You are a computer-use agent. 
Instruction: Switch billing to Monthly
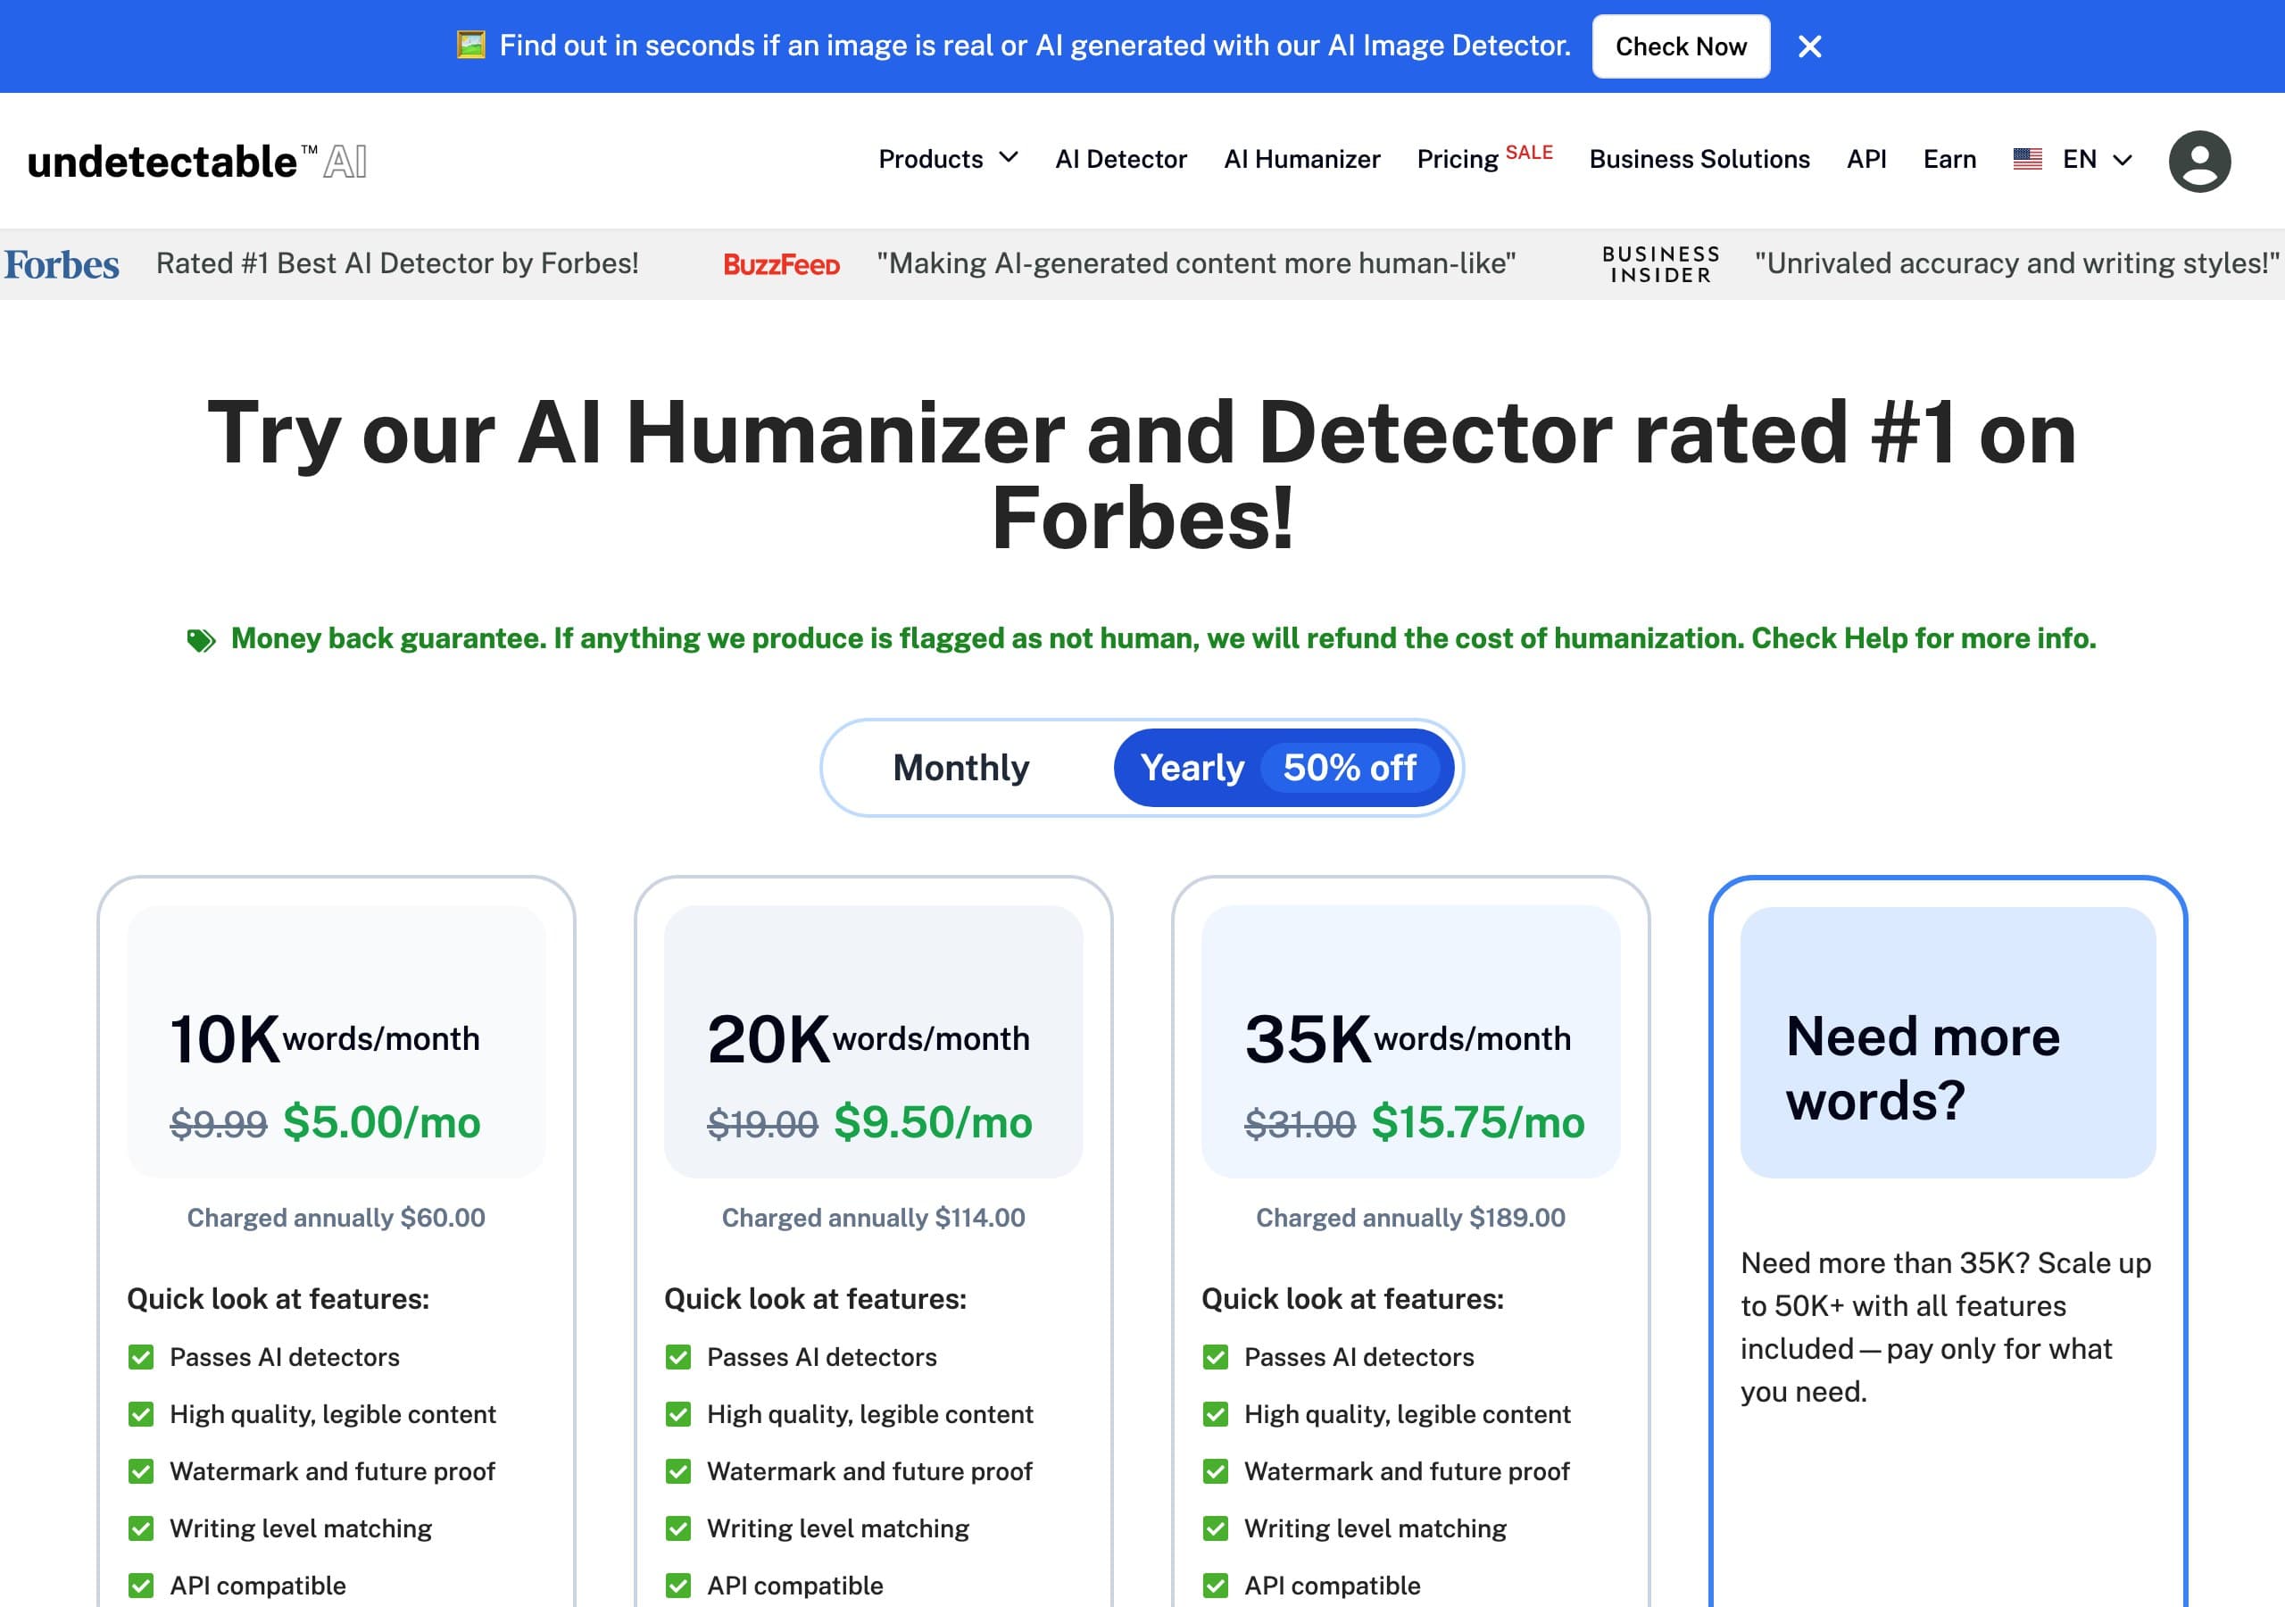click(x=960, y=768)
